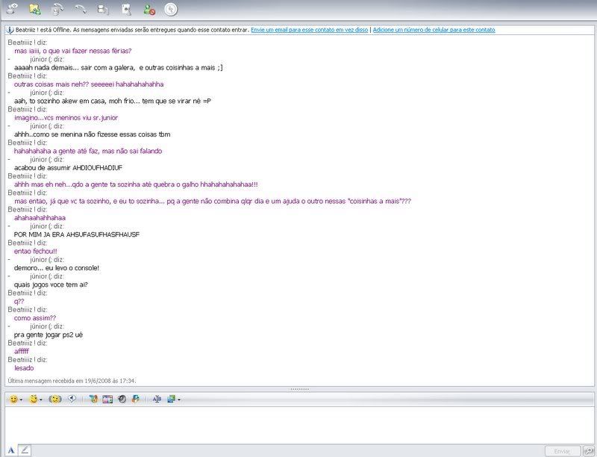Open the share files icon
Screen dimensions: 597x457
point(34,10)
